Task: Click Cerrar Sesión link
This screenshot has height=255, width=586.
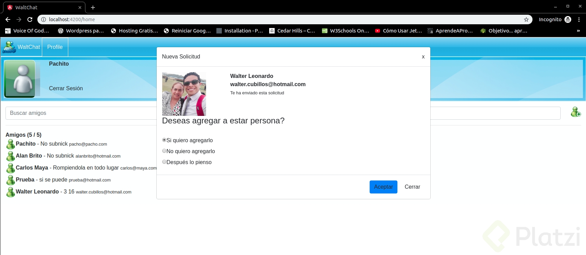Action: [66, 88]
